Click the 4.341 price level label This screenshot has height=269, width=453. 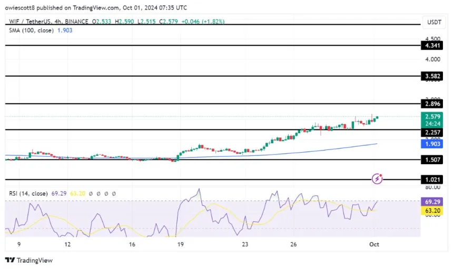tap(432, 46)
